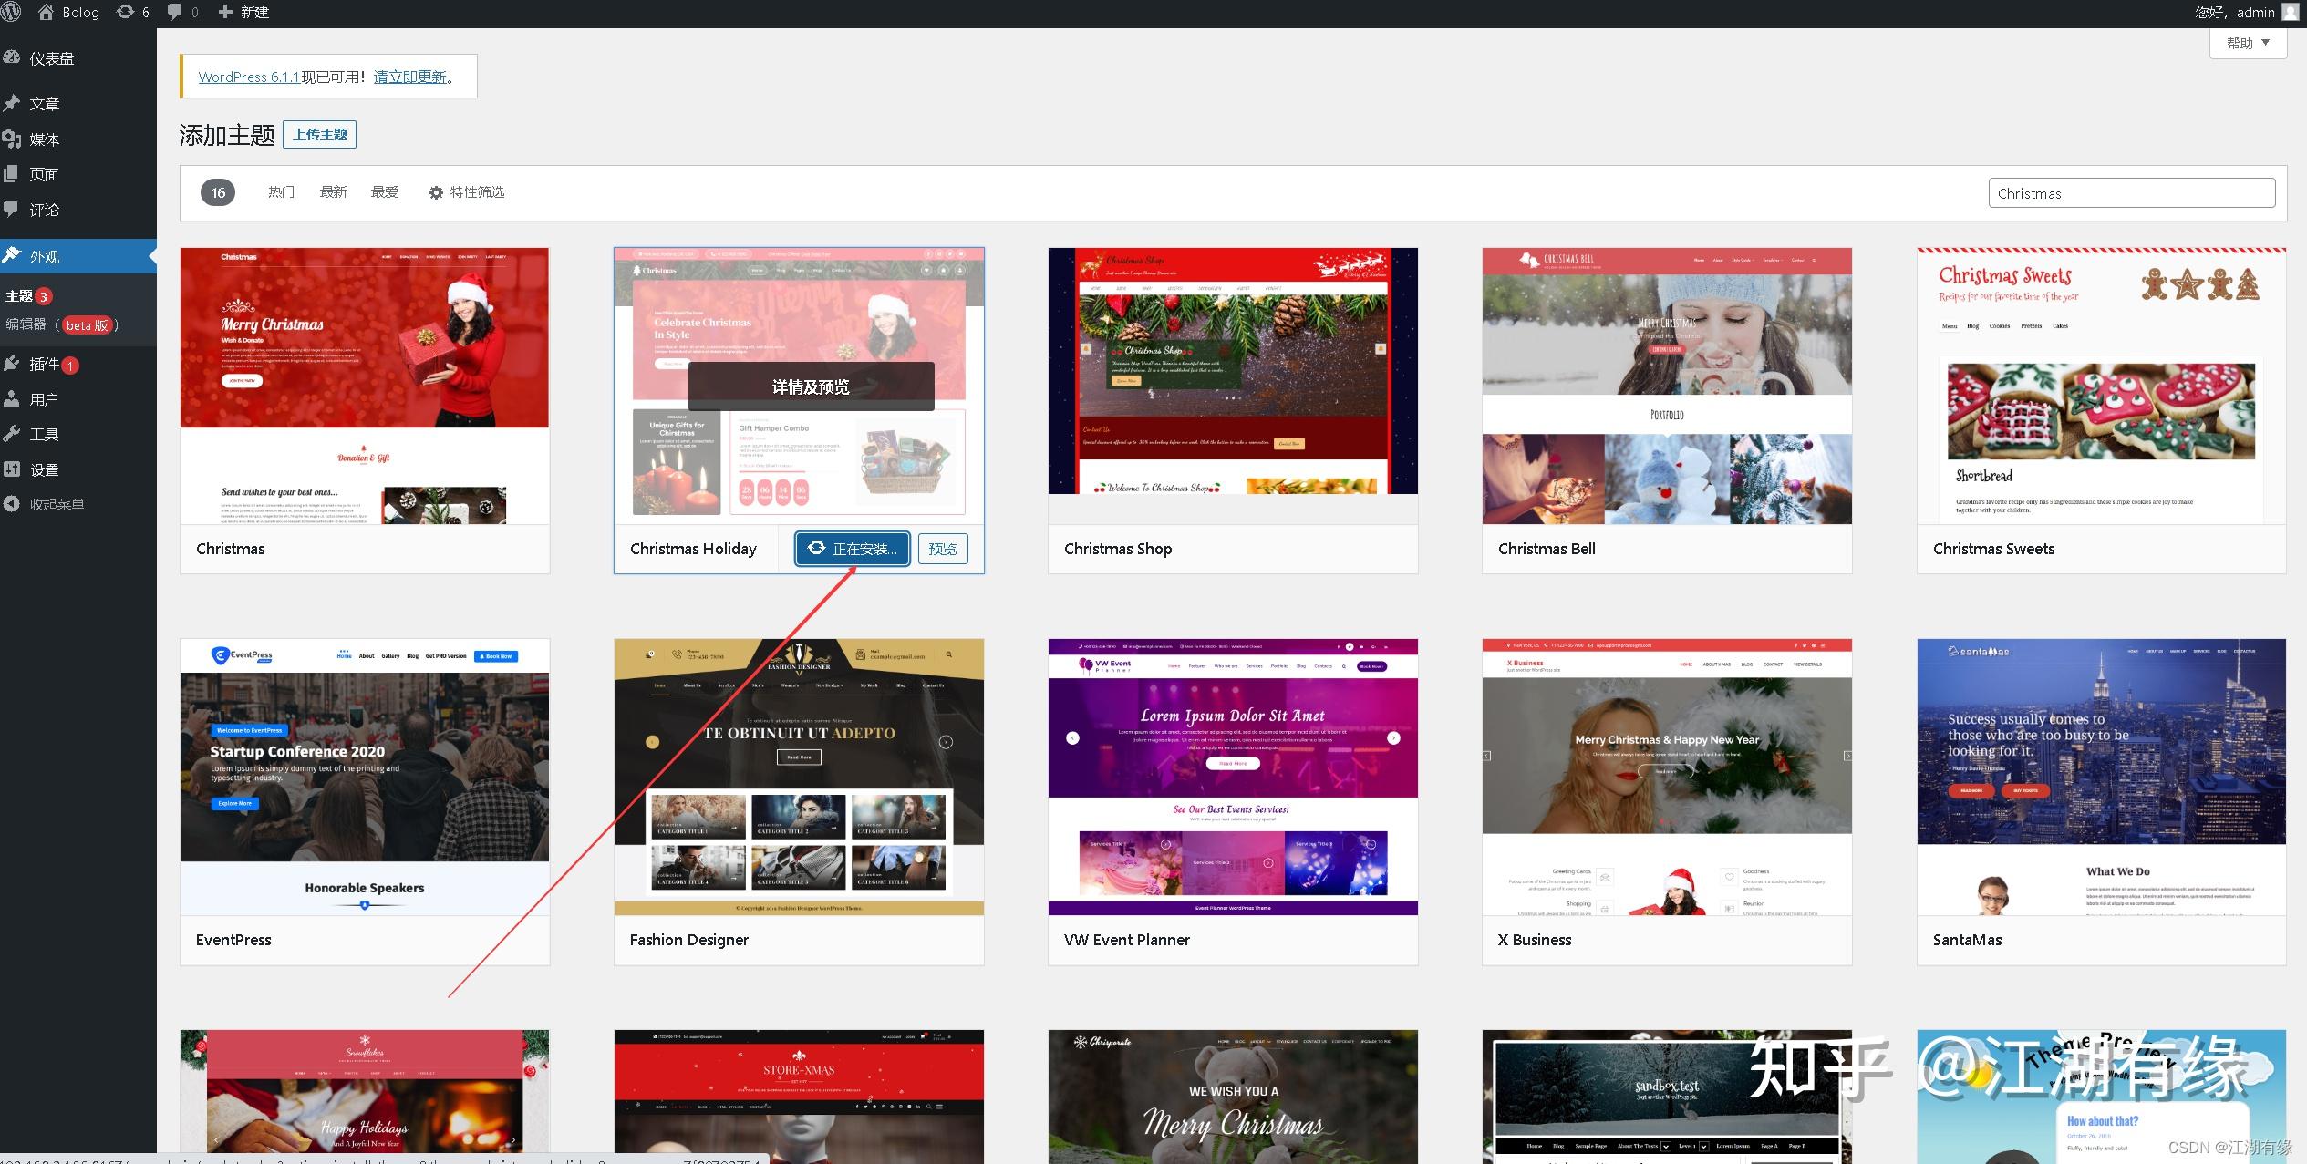Open the Bolog site home icon
This screenshot has height=1164, width=2307.
47,12
